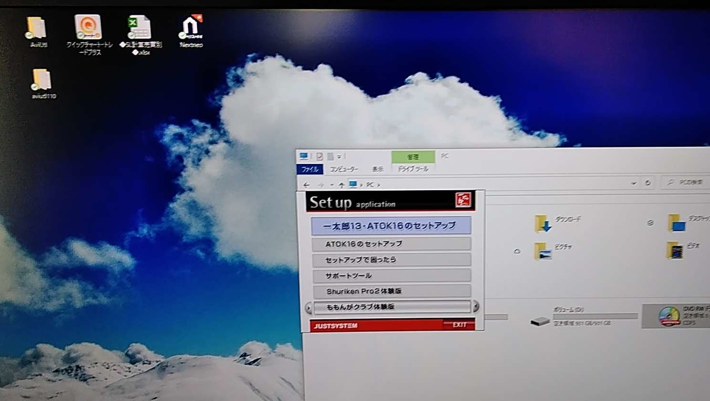Click PC segment in the address bar
This screenshot has height=401, width=710.
[x=370, y=185]
